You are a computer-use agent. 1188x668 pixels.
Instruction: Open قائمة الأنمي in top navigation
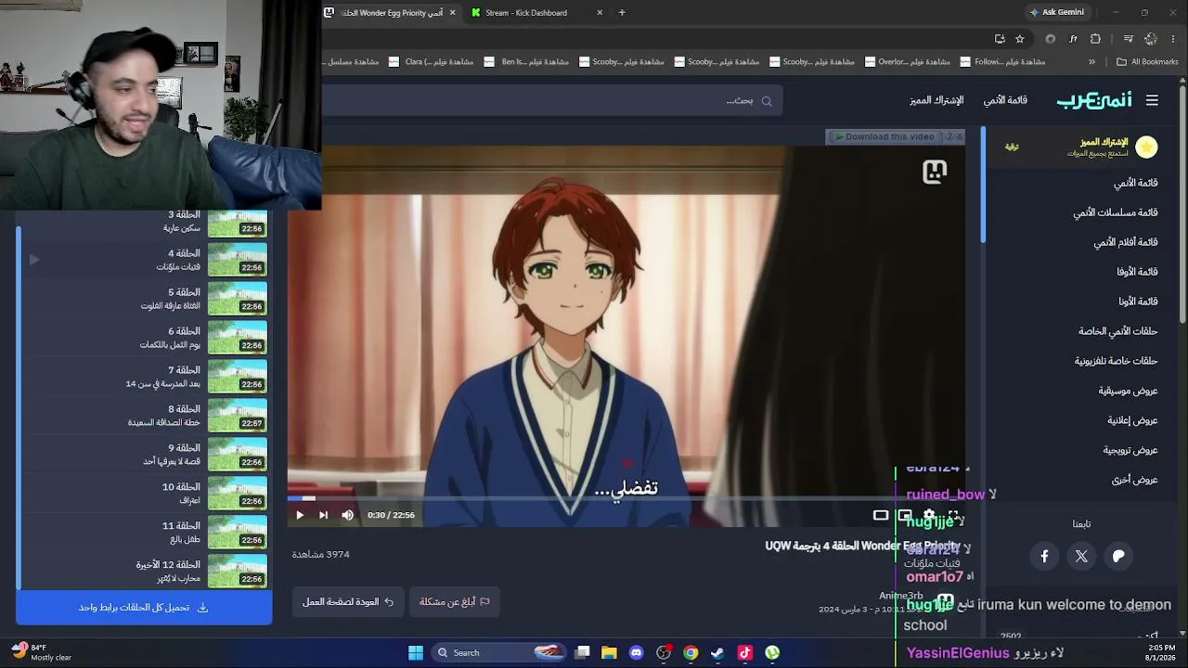pos(1005,100)
